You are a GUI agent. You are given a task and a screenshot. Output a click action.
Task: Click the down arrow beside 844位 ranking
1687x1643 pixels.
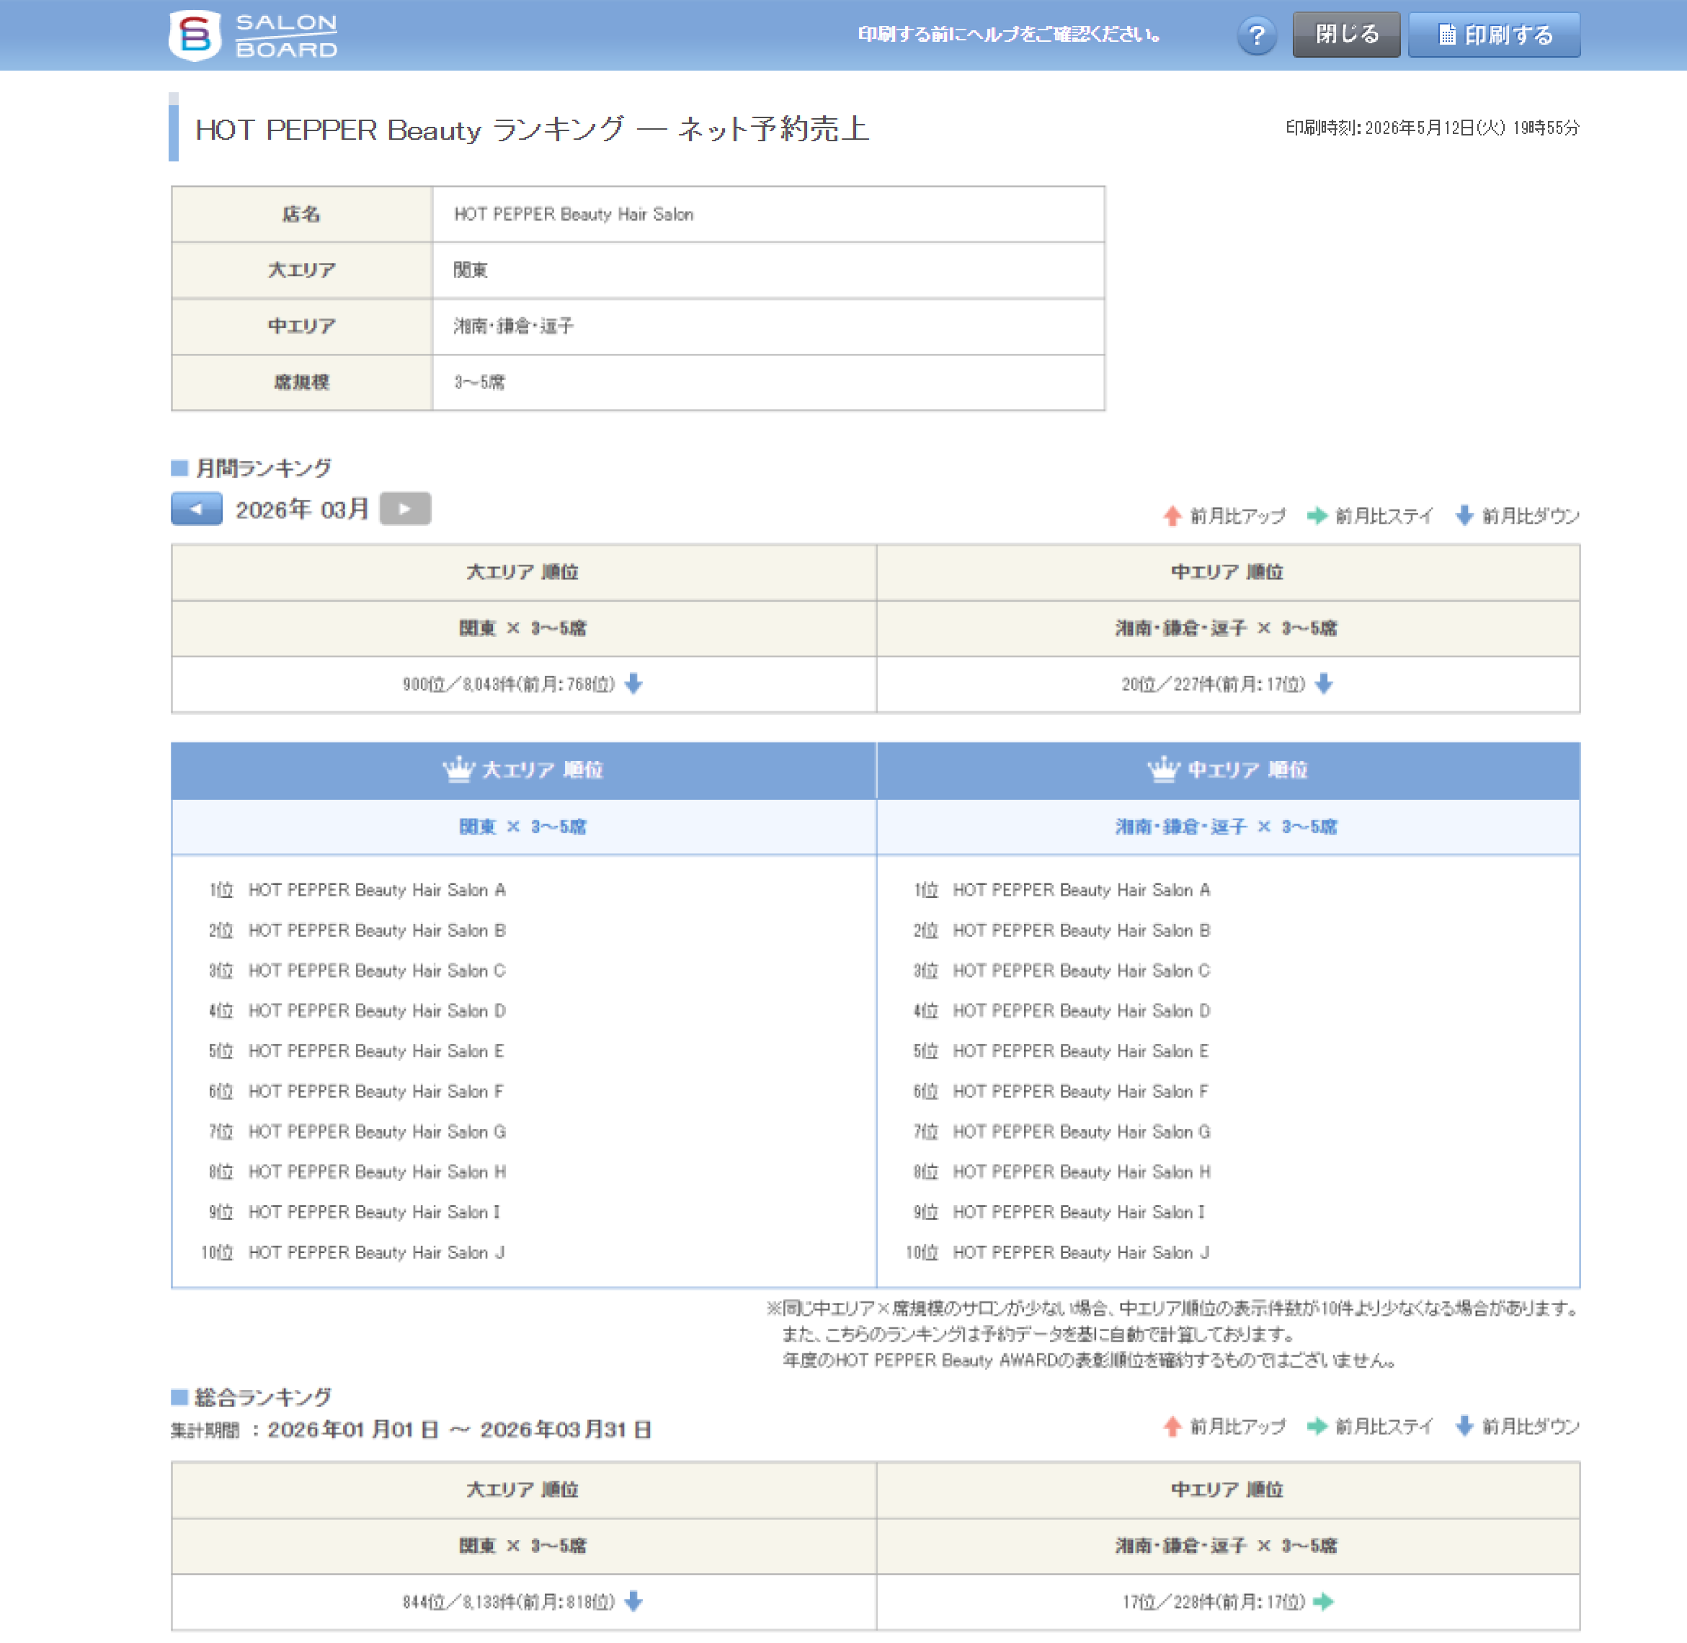(x=633, y=1600)
